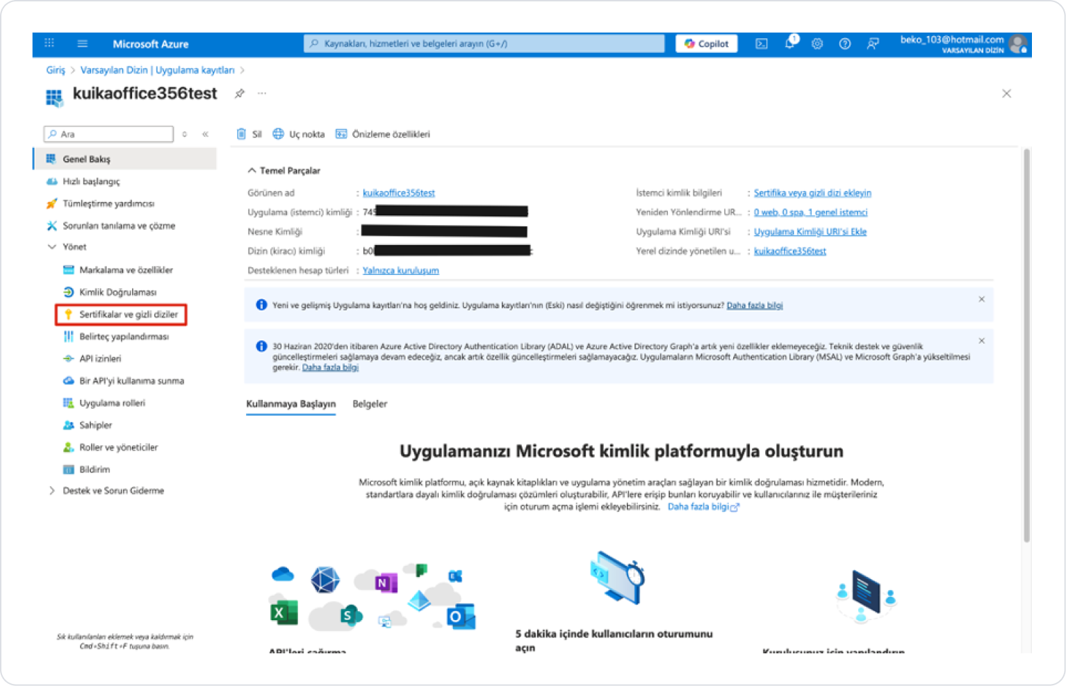Click the Hızlı başlangıç cloud icon
The width and height of the screenshot is (1066, 686).
pyautogui.click(x=51, y=181)
